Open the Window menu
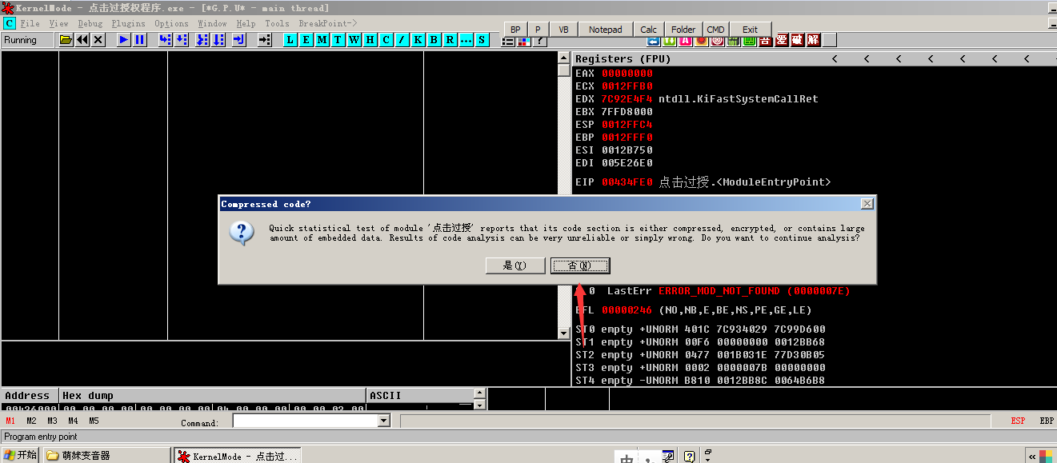Image resolution: width=1057 pixels, height=463 pixels. point(212,23)
